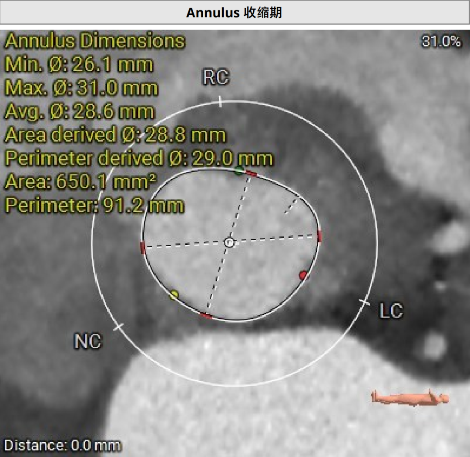Select the Area: 650.1 mm² measurement
This screenshot has width=470, height=457.
click(x=81, y=182)
